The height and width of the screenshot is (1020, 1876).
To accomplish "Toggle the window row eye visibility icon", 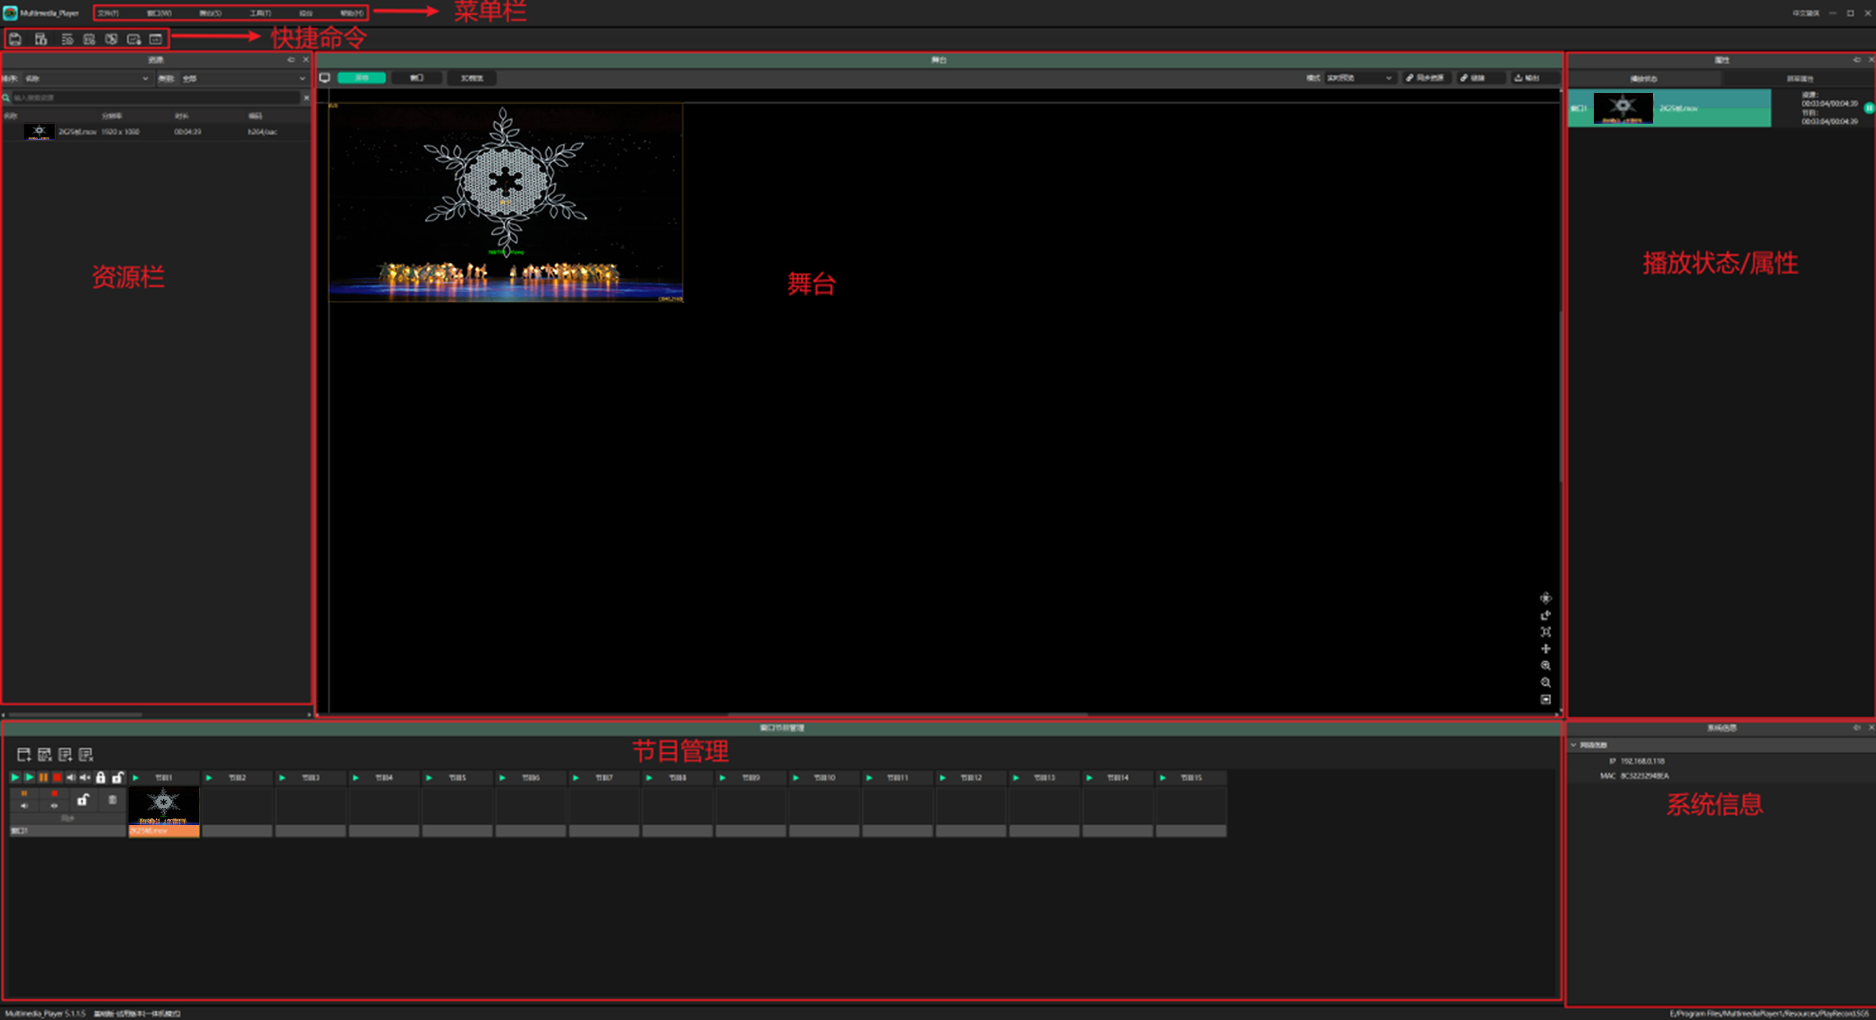I will [54, 806].
